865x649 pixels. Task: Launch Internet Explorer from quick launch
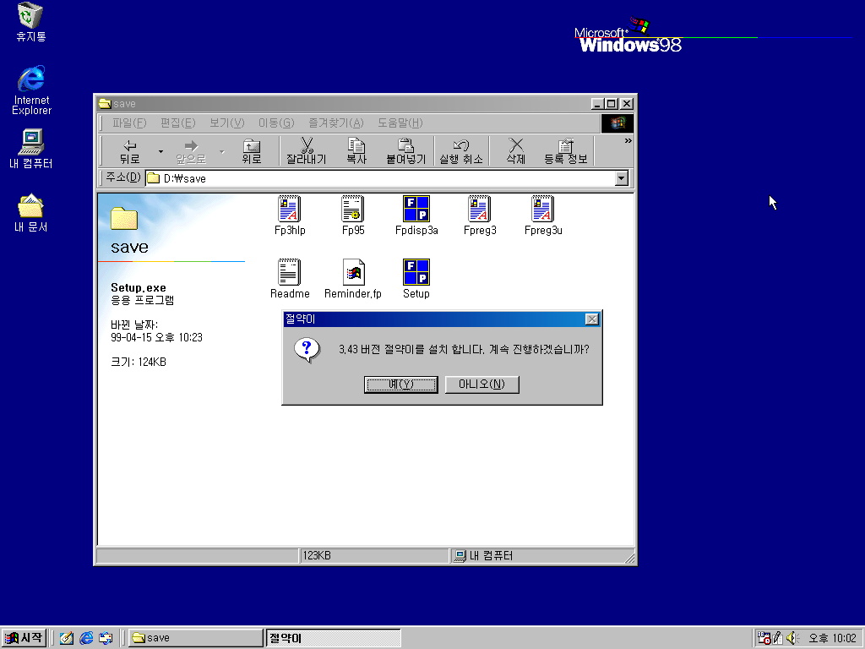86,638
